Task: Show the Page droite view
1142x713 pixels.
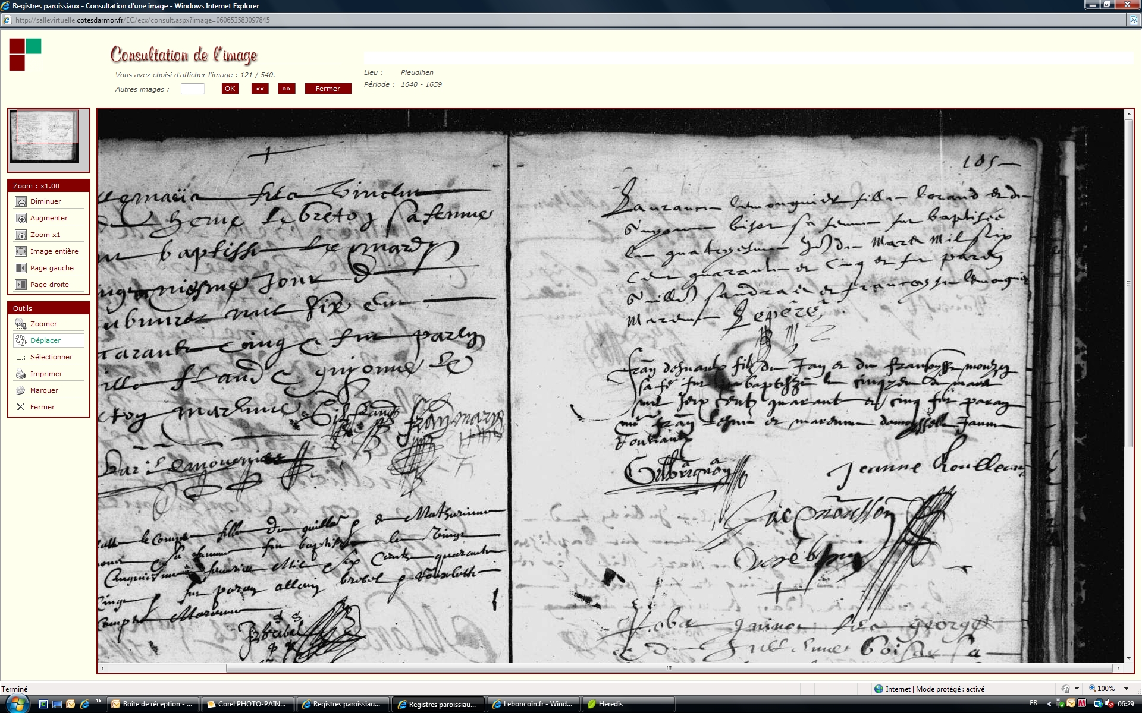Action: click(21, 285)
